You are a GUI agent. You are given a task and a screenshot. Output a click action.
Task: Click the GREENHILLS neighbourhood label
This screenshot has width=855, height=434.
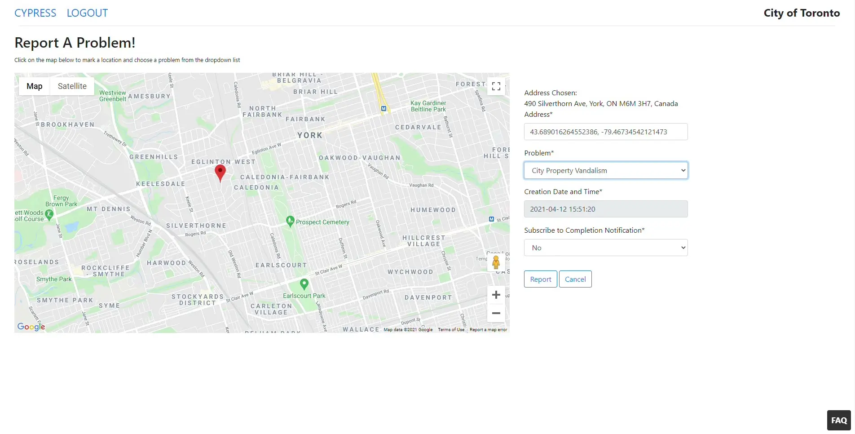tap(154, 157)
